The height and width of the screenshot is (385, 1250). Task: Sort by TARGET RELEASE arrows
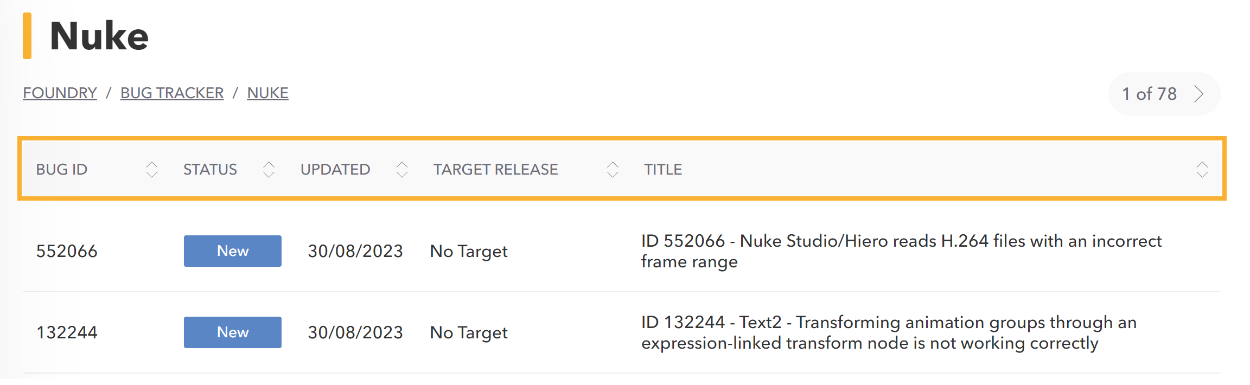[x=613, y=169]
